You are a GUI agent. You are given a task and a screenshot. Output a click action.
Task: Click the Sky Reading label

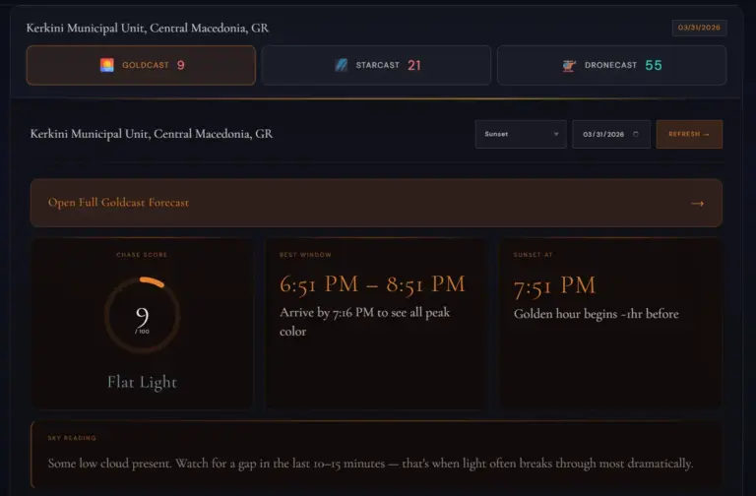(72, 438)
